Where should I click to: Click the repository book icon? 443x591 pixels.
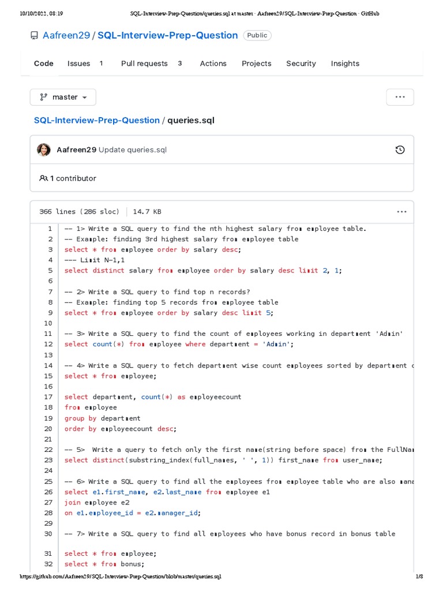[34, 36]
